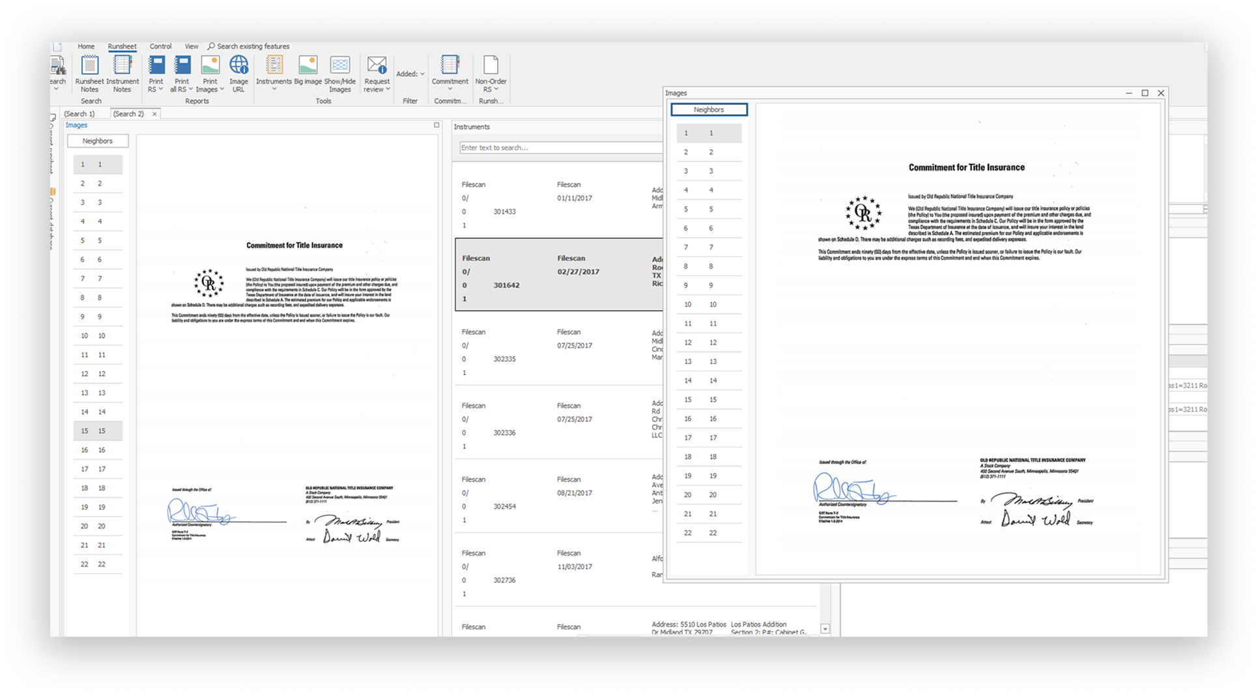Viewport: 1258px width, 695px height.
Task: Switch to the (Search 1) tab
Action: 79,114
